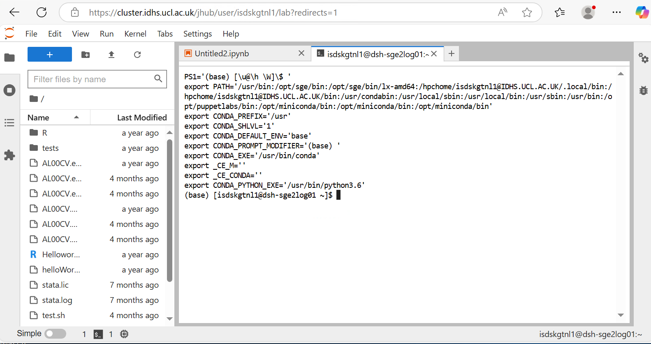Click 'a year ago' beside tests folder
This screenshot has width=651, height=344.
tap(140, 148)
